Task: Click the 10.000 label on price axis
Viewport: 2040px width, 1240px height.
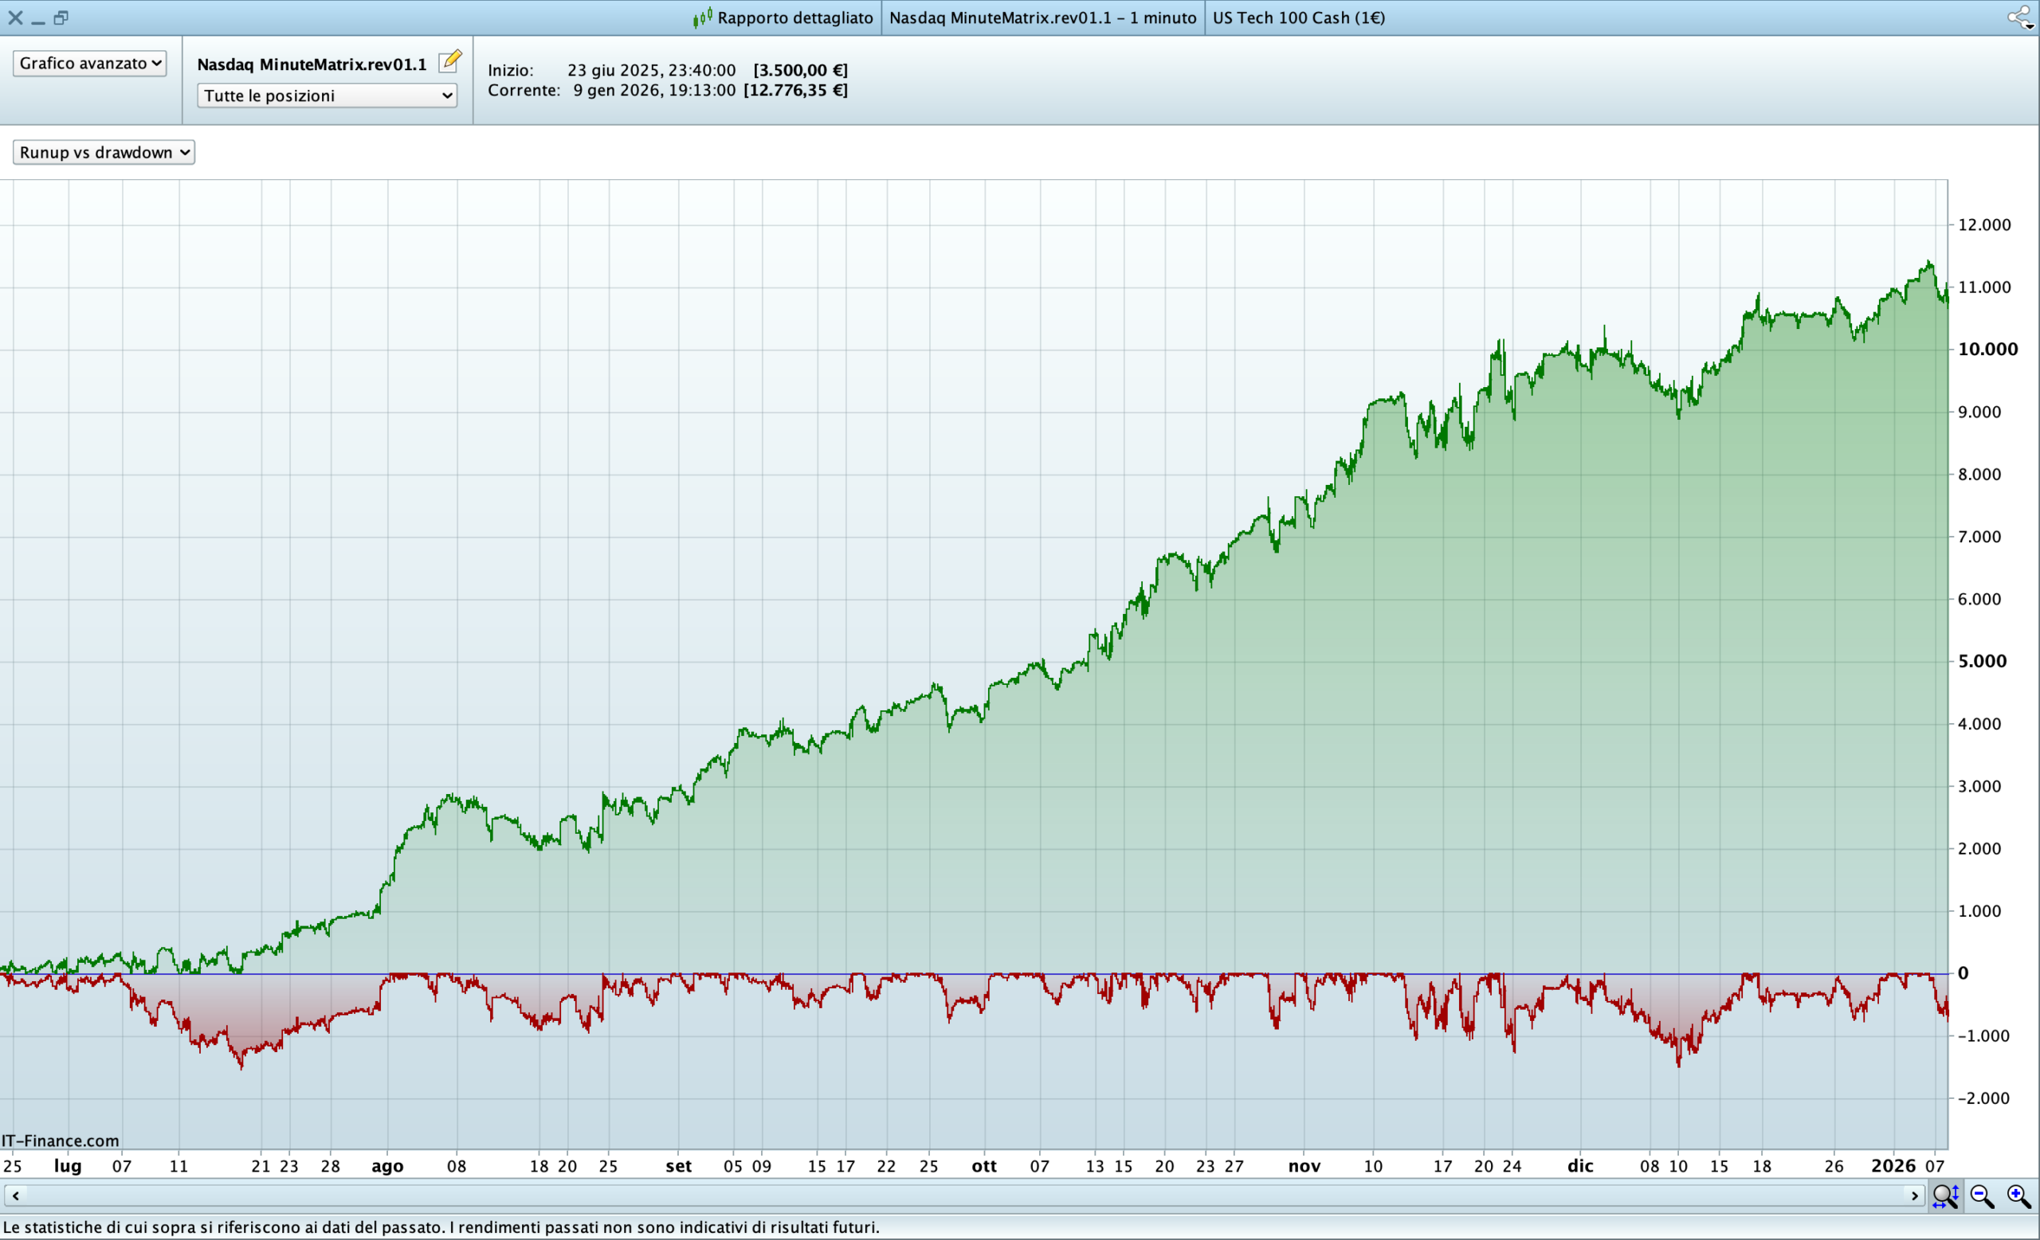Action: point(1987,349)
